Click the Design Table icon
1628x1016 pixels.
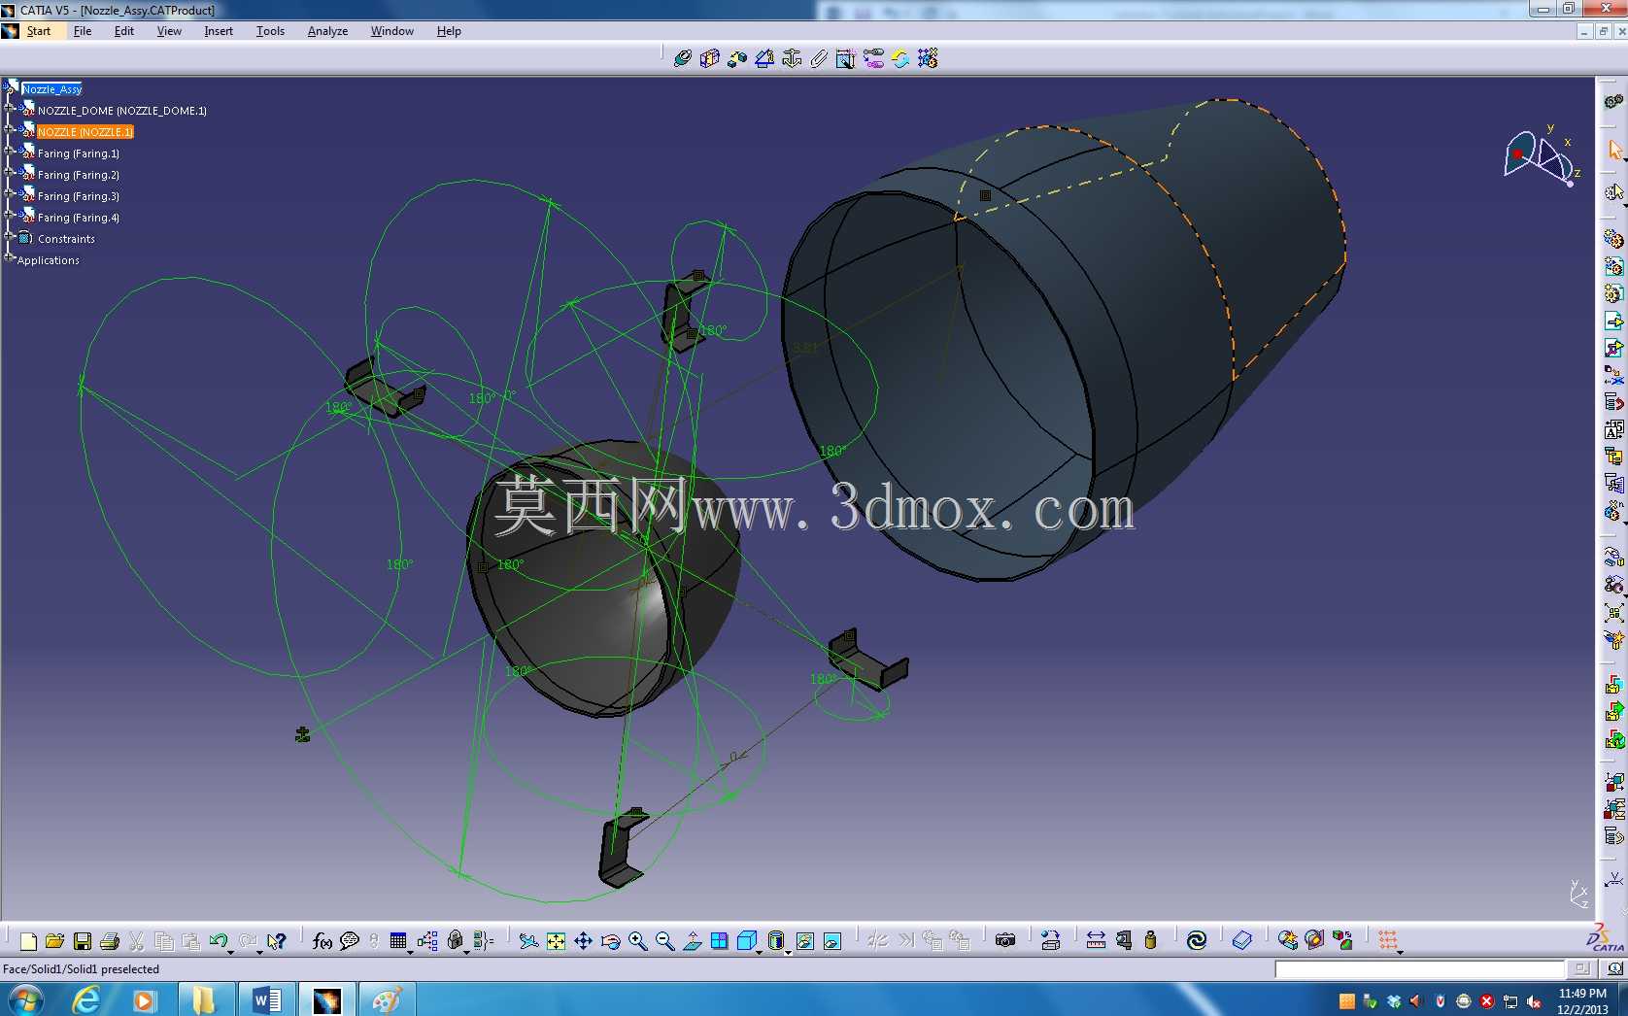pos(398,940)
